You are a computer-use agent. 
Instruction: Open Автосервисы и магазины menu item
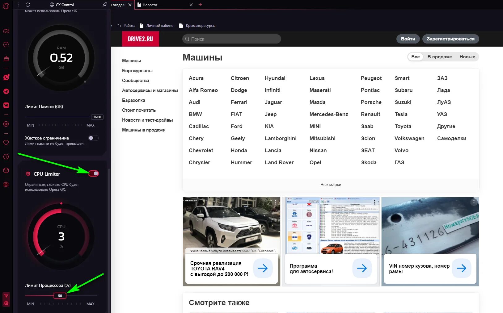coord(150,90)
